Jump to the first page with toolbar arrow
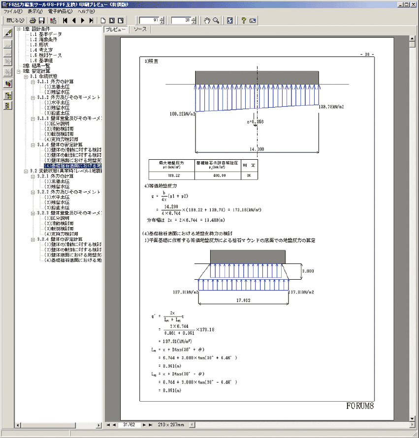Screen dimensions: 419x438 coord(65,20)
